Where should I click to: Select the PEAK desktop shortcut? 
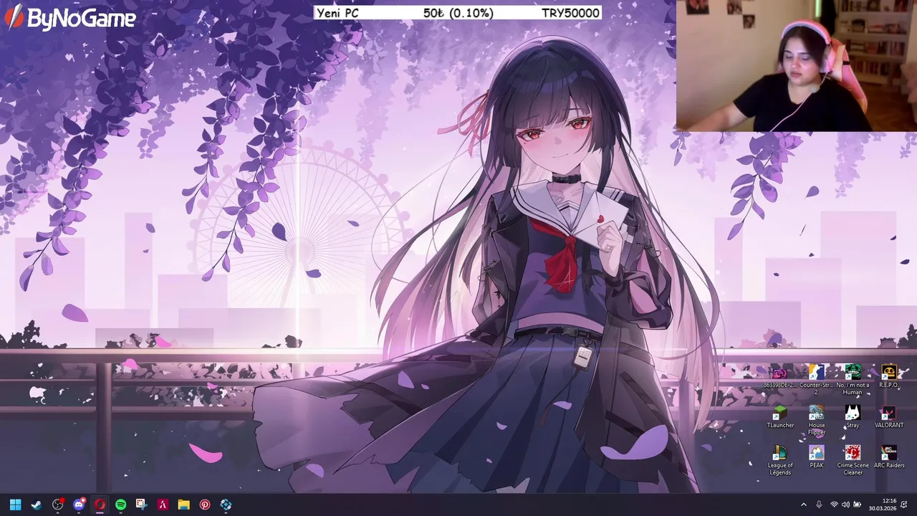(817, 457)
